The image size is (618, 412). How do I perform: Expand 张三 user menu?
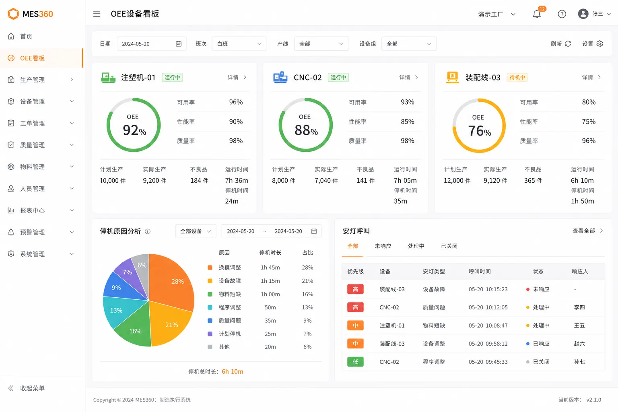(609, 14)
